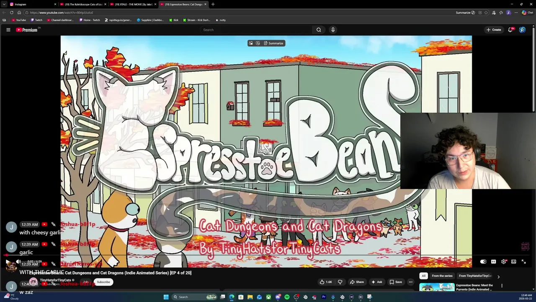Open the browser Chat sidebar button
Screen dimensions: 536x302
click(527, 13)
